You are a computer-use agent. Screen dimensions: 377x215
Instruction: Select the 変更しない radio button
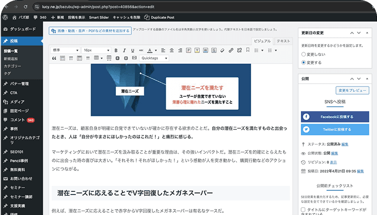click(304, 54)
